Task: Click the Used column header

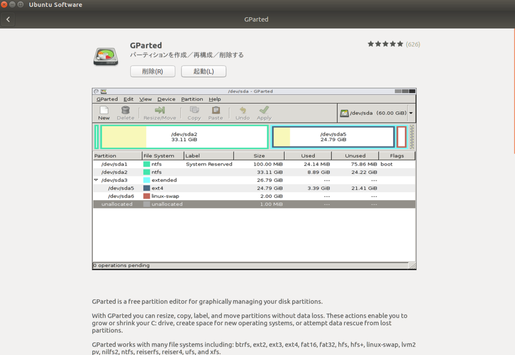Action: pyautogui.click(x=308, y=156)
